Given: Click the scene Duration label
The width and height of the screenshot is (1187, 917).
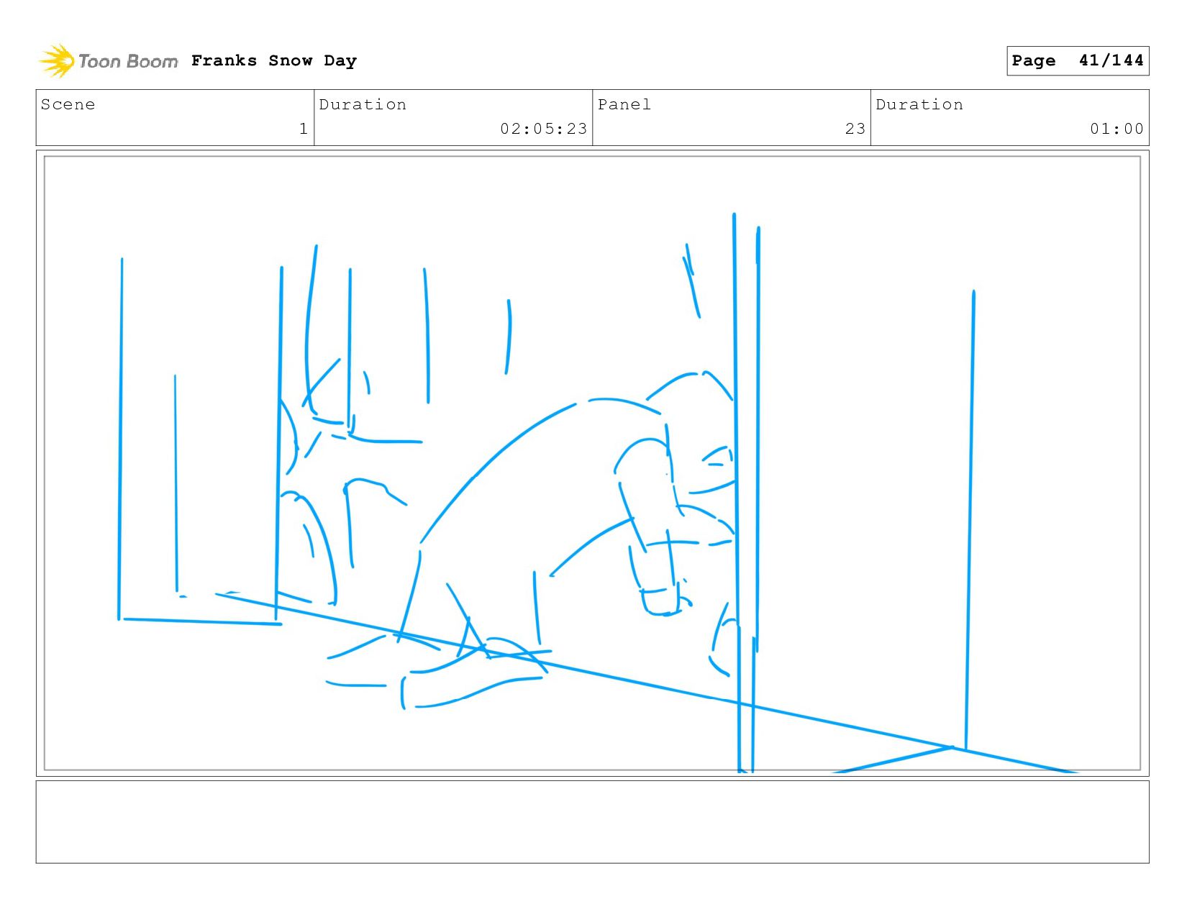Looking at the screenshot, I should coord(363,104).
